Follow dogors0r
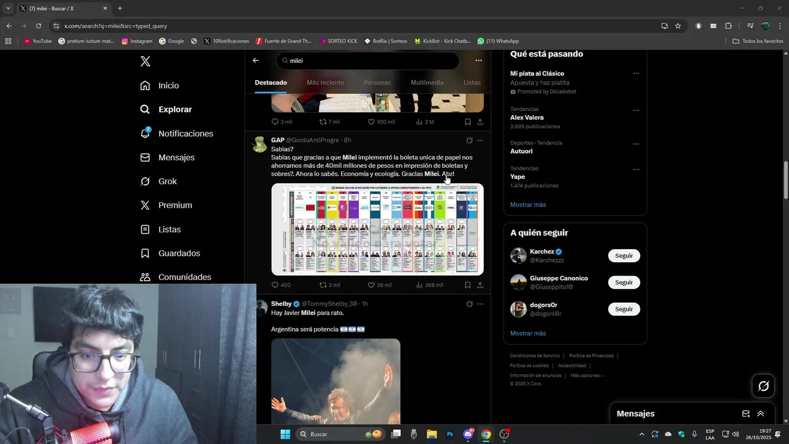The image size is (789, 444). pos(624,309)
